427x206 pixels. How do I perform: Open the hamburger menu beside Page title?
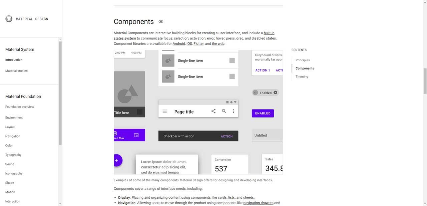pos(165,111)
